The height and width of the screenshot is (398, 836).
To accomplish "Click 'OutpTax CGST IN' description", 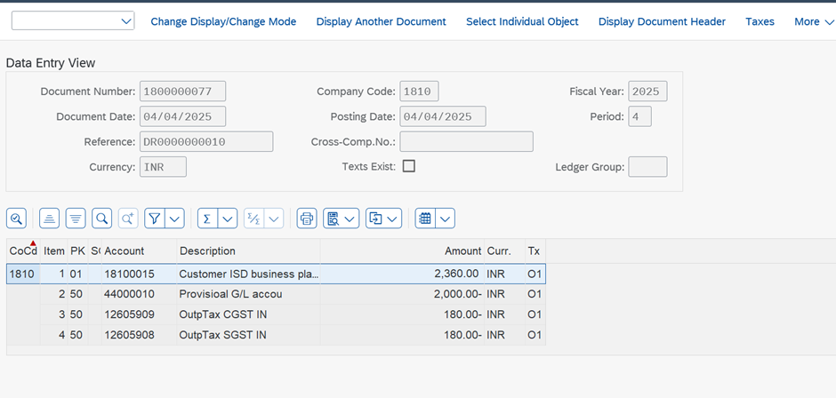I will [248, 314].
